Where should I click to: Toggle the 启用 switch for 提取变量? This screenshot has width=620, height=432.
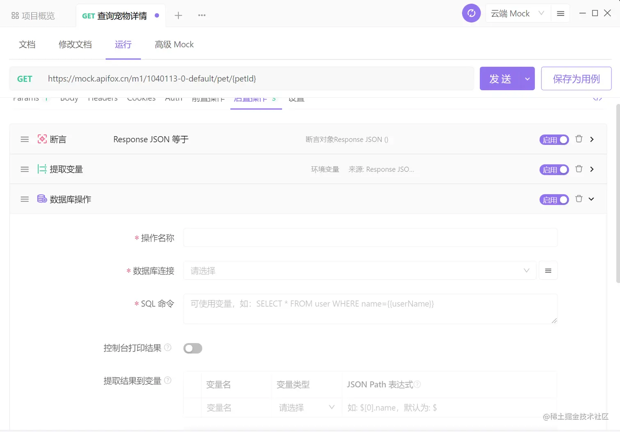[554, 170]
